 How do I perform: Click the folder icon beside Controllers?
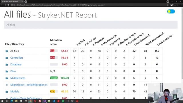(x=7, y=58)
